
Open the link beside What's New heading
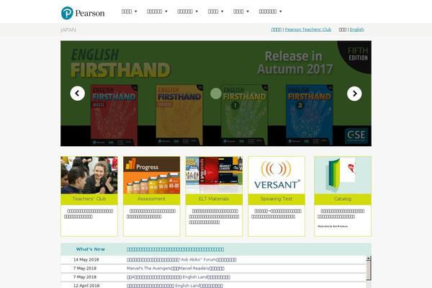175,249
